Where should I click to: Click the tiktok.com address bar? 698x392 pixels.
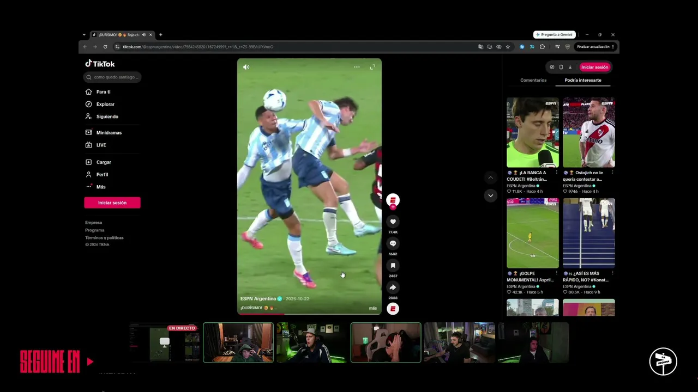294,47
